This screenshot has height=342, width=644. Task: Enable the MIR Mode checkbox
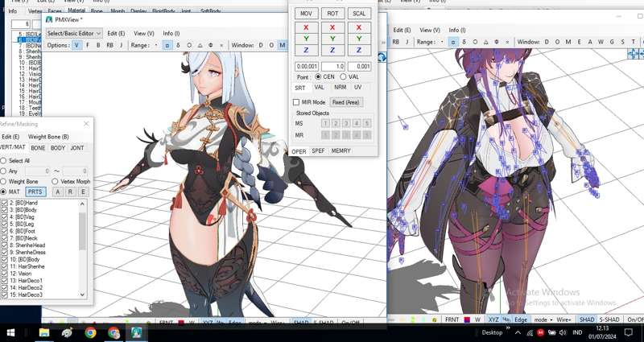(x=295, y=102)
